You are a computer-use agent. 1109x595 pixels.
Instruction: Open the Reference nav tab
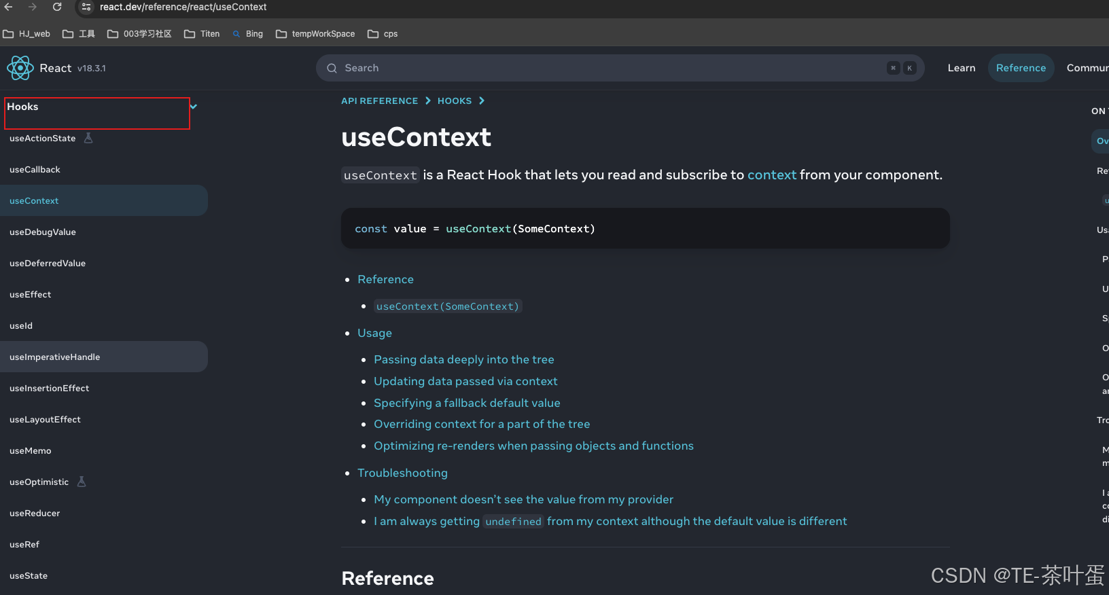[x=1021, y=68]
